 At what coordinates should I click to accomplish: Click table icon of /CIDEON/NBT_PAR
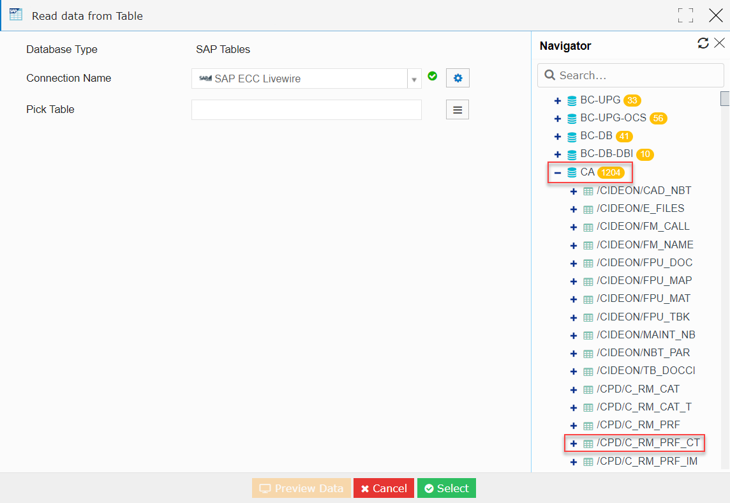(588, 354)
